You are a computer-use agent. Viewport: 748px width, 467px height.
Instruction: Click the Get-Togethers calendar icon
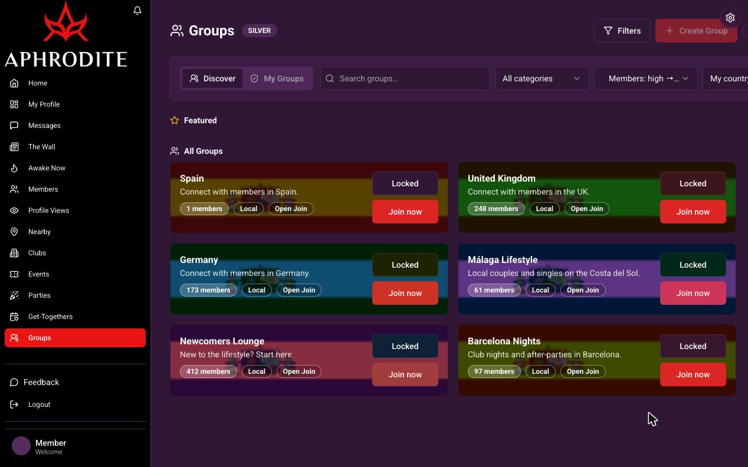point(14,317)
